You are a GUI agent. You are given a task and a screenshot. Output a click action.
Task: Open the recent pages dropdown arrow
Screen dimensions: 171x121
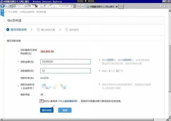pos(11,6)
